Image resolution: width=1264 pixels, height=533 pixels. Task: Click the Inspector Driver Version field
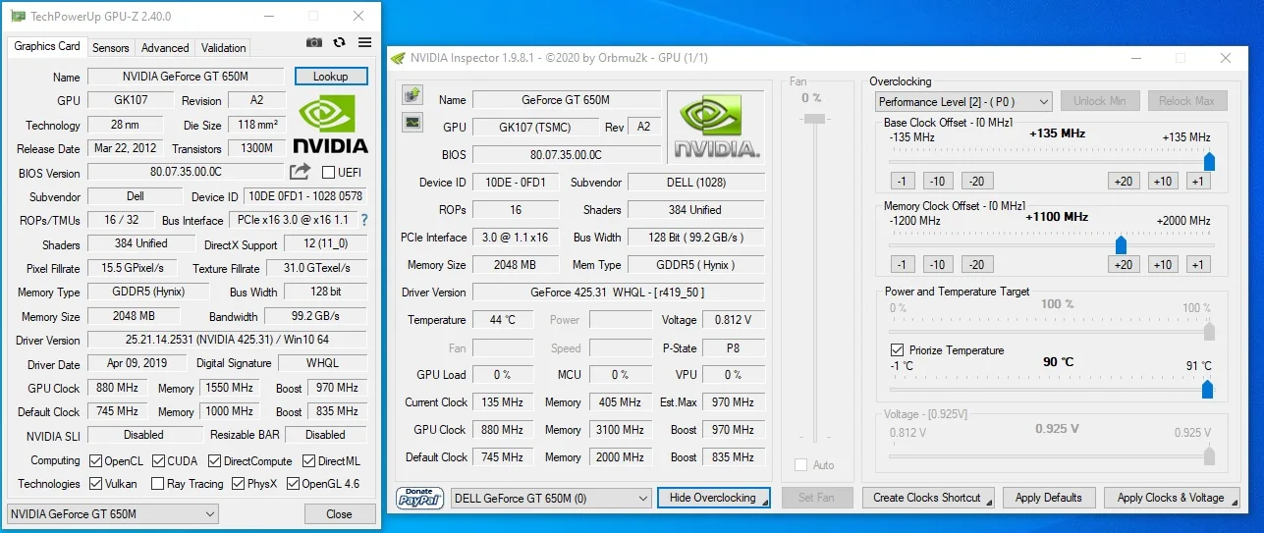[618, 293]
